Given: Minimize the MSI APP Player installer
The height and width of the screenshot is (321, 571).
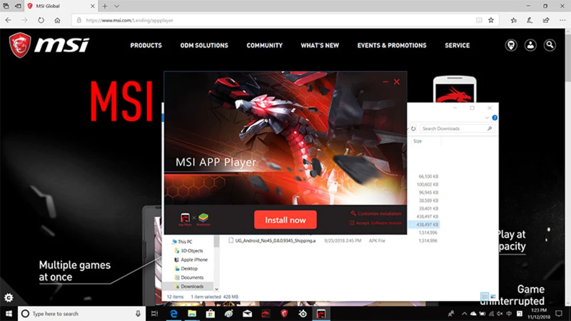Looking at the screenshot, I should (385, 82).
